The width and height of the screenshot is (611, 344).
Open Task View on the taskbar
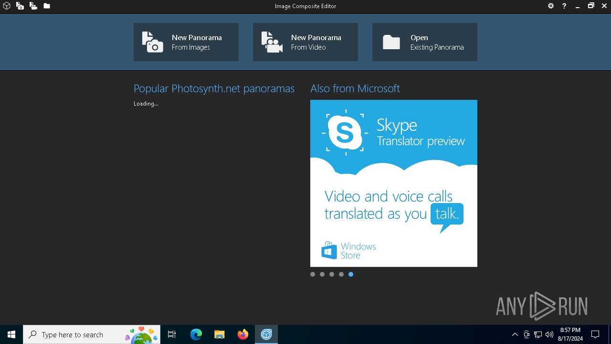coord(172,334)
